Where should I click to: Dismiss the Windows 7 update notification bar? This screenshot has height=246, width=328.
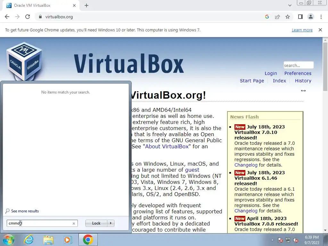(320, 30)
